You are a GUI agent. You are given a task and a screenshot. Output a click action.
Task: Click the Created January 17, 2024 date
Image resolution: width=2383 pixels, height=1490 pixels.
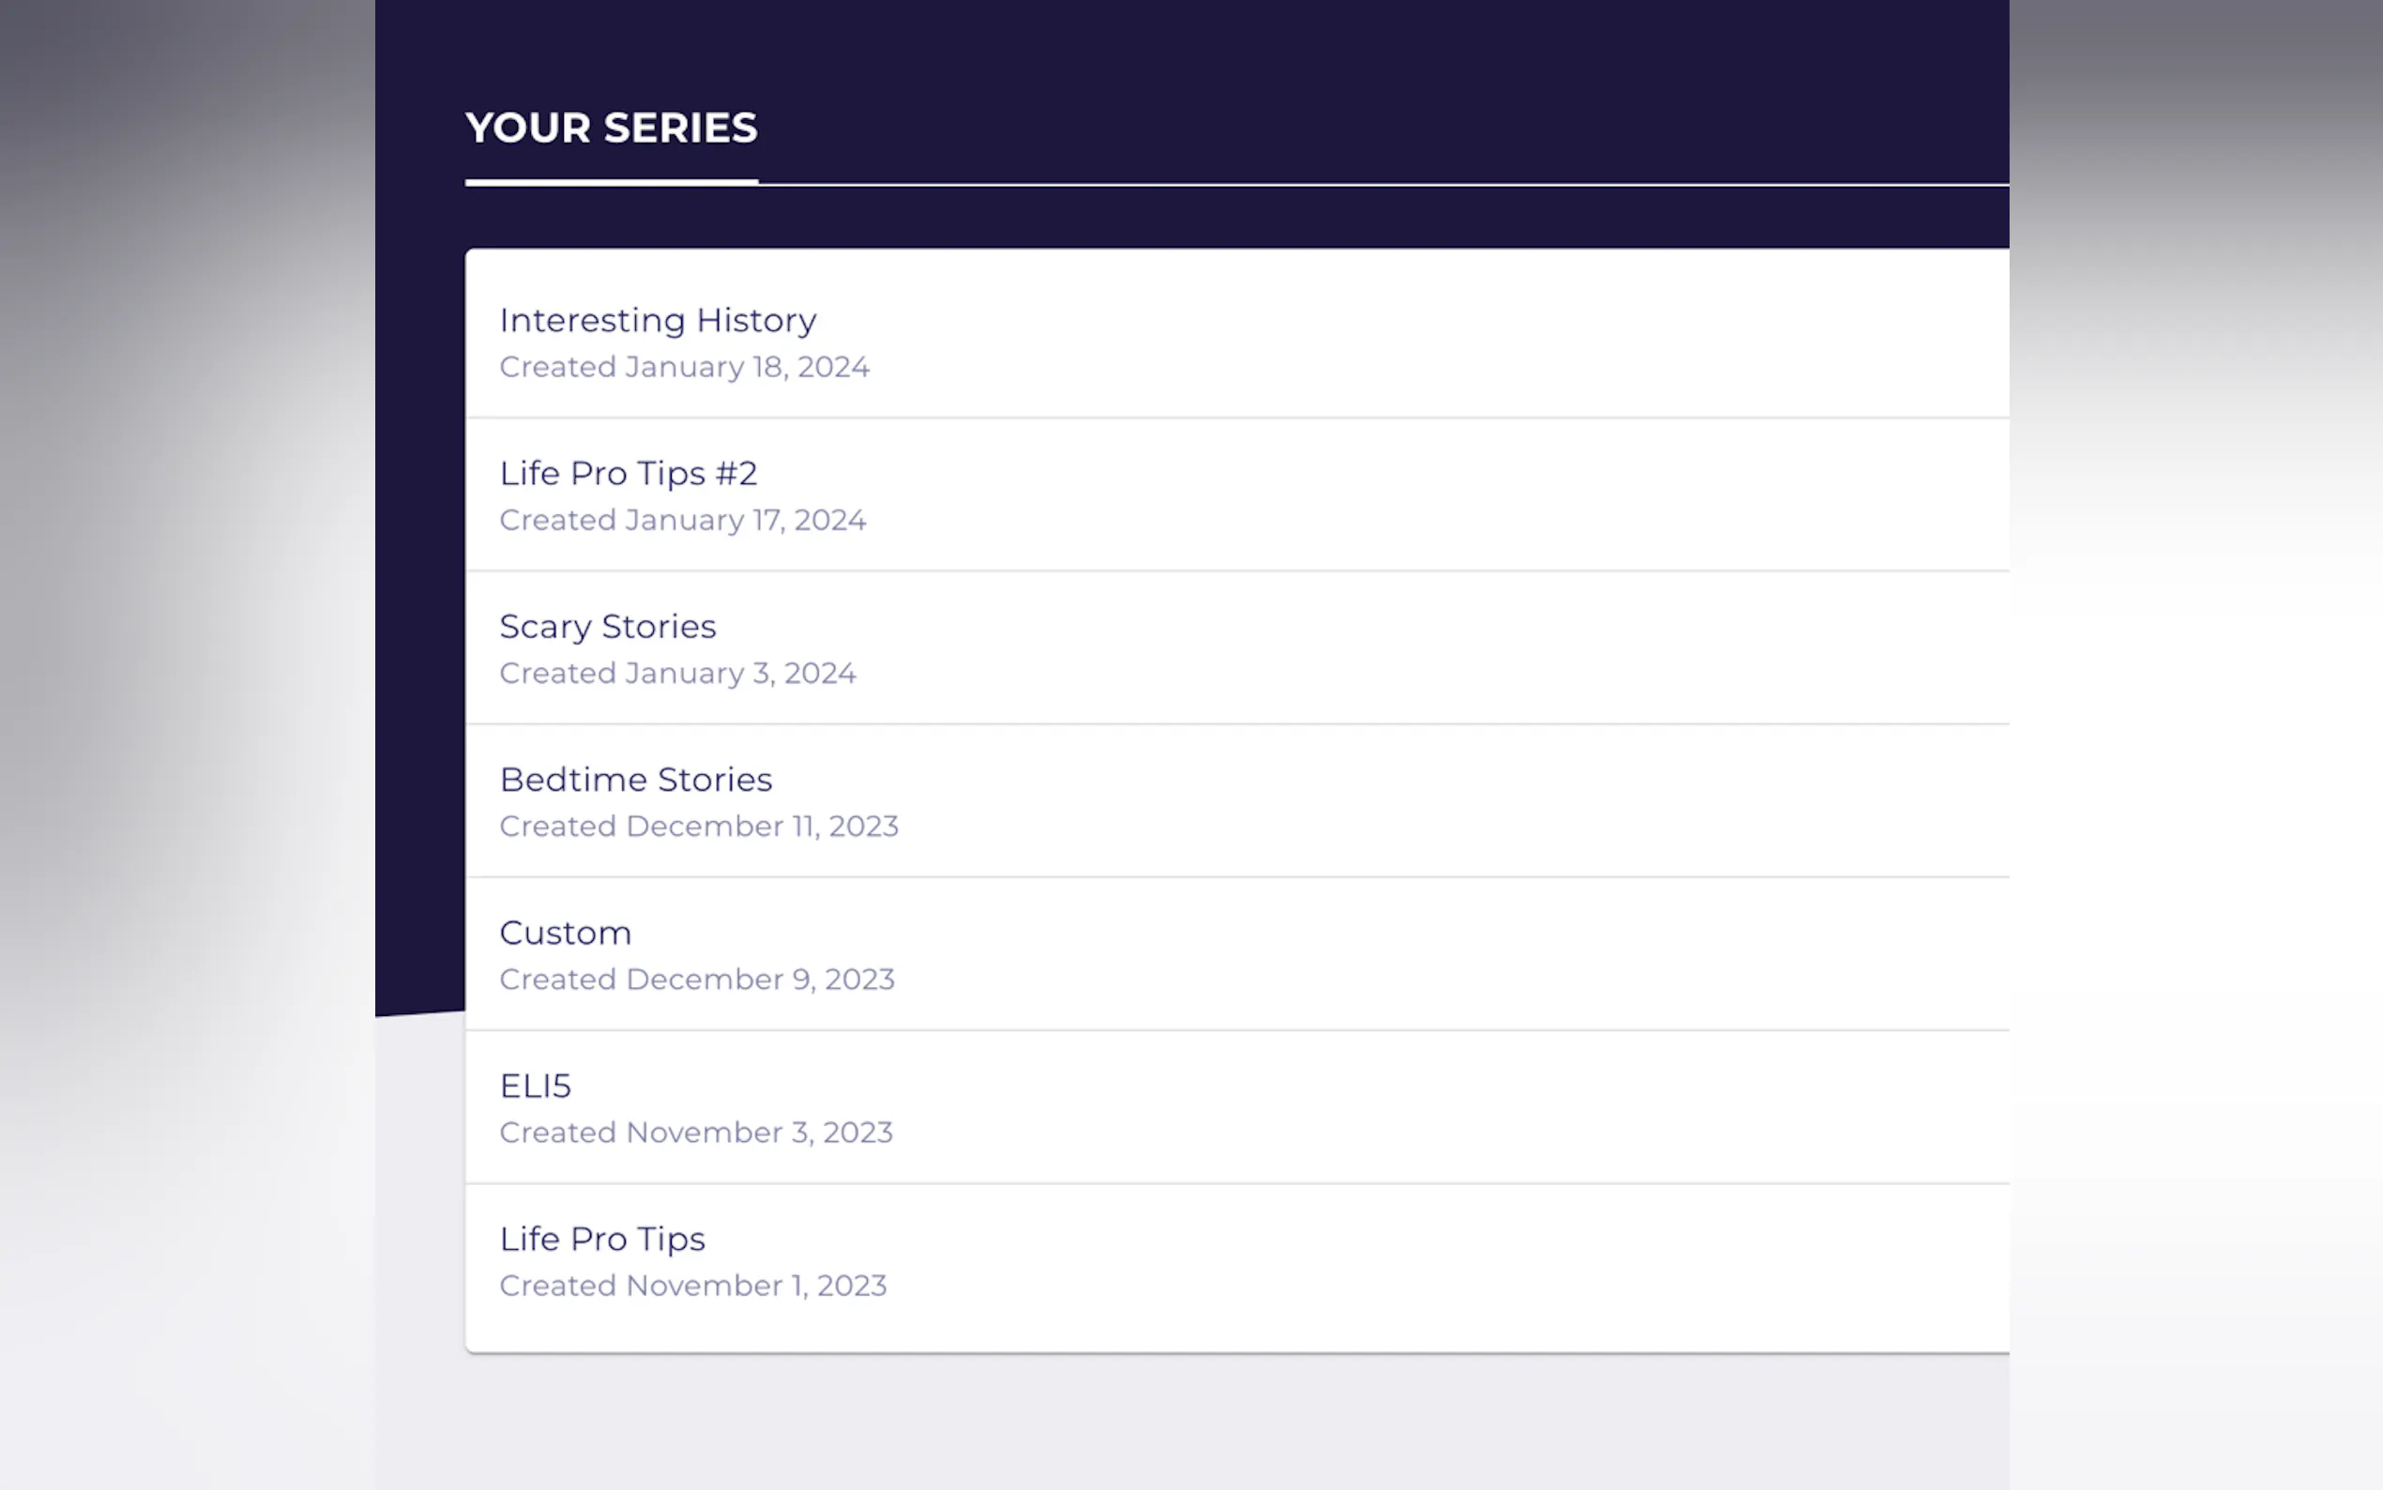coord(682,521)
